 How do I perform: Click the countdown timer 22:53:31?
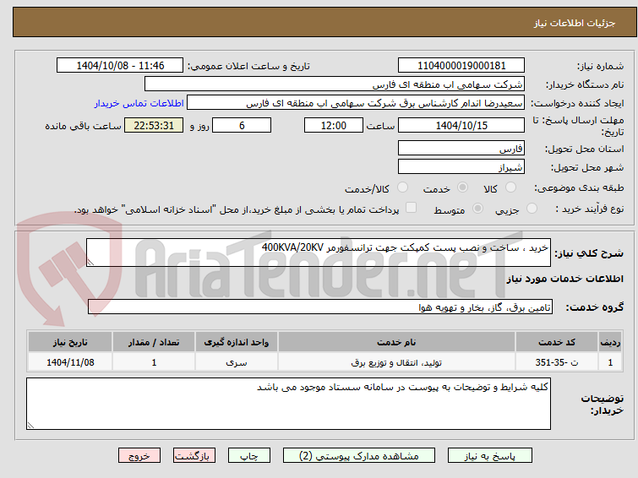154,125
